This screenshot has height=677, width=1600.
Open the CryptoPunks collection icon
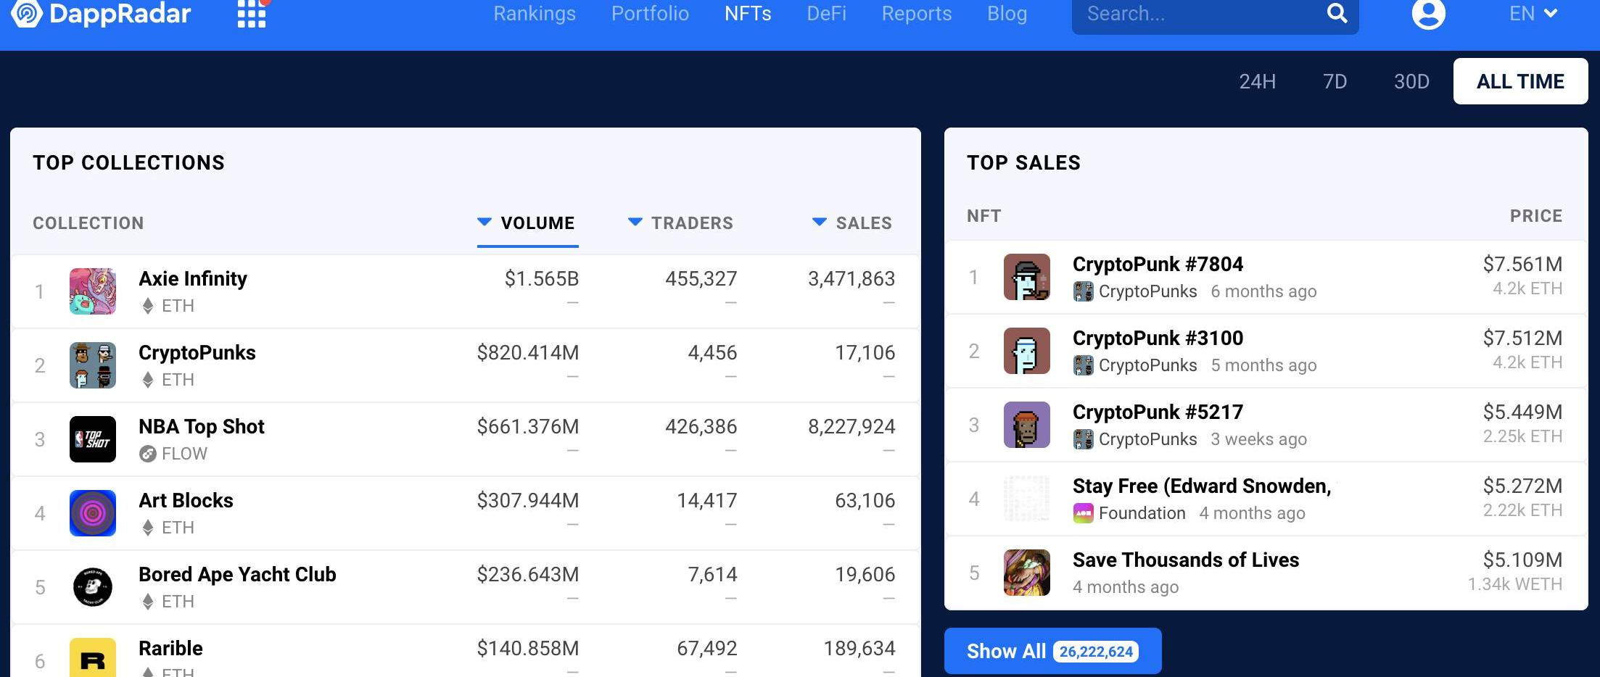click(x=93, y=365)
